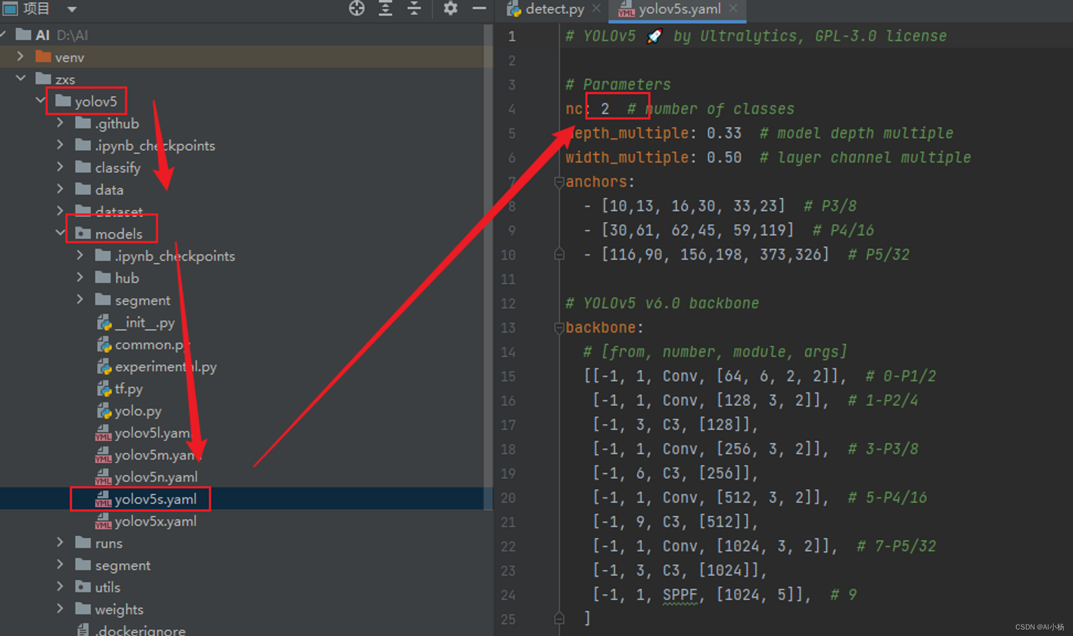Open experimental.py Python file icon
The height and width of the screenshot is (636, 1073).
click(x=104, y=366)
